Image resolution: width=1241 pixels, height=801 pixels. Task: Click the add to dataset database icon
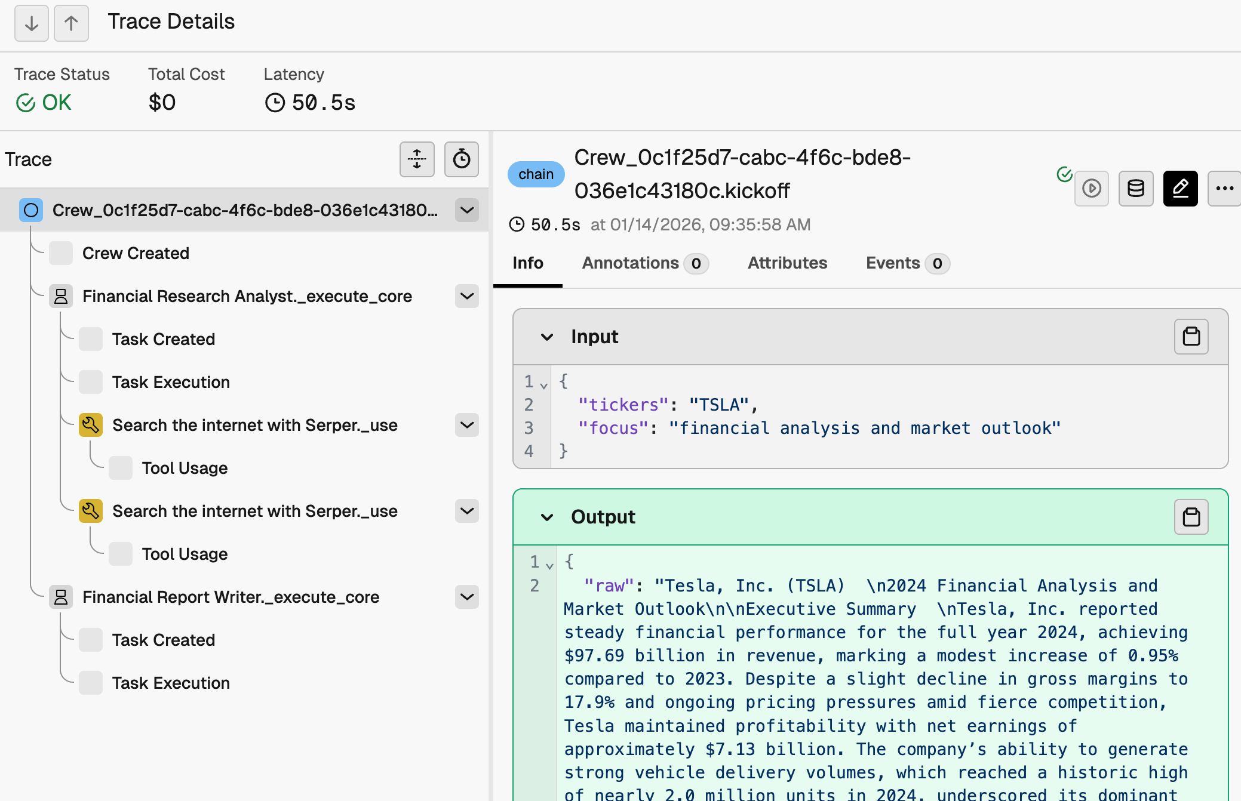coord(1135,189)
